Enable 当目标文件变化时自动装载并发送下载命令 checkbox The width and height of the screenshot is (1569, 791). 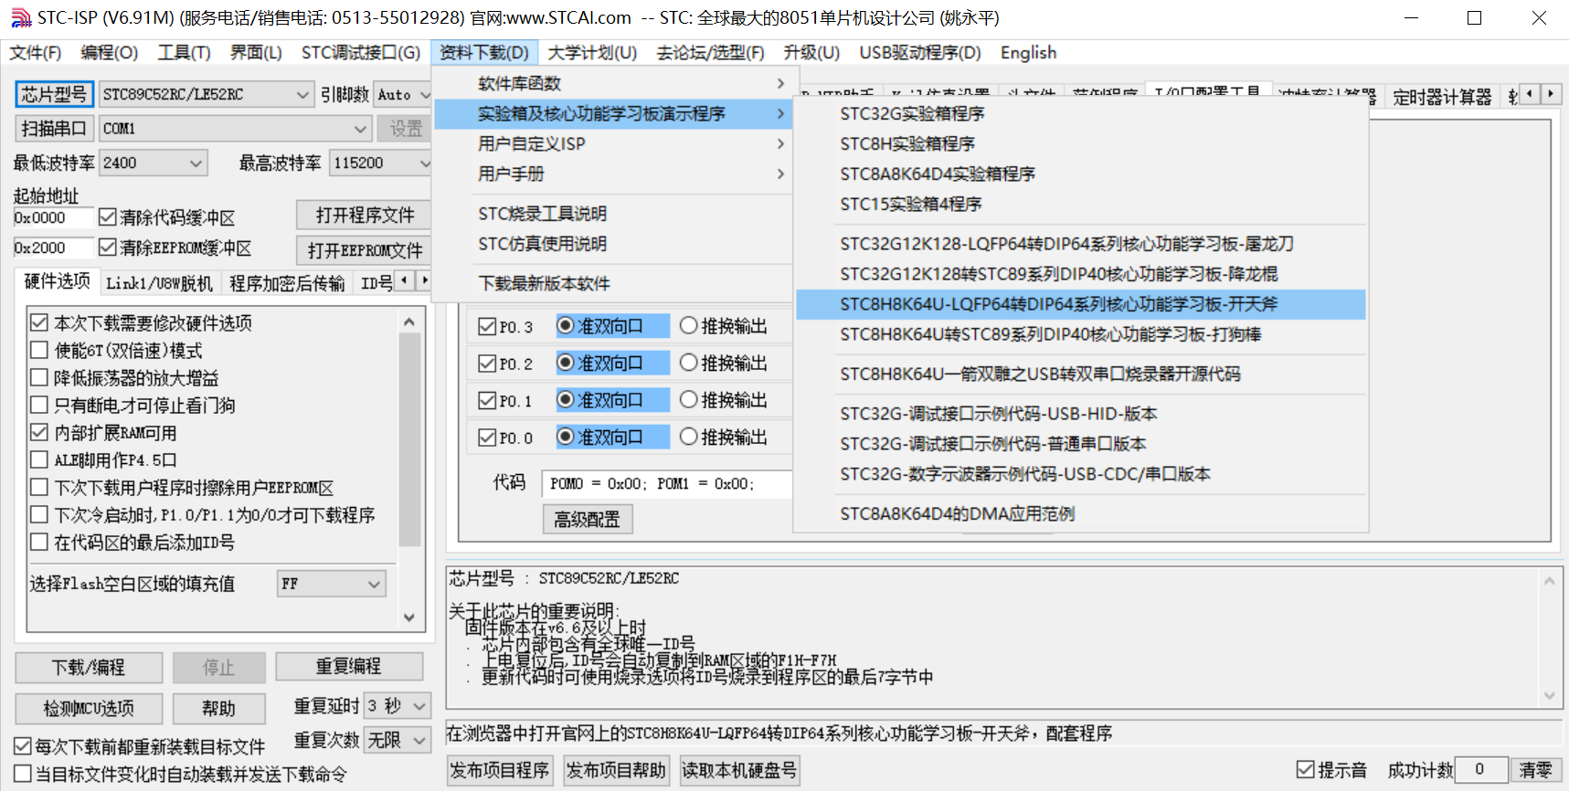[x=23, y=775]
